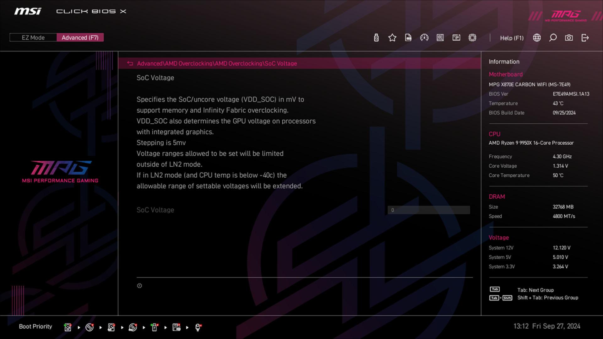Click the 32768 MB DRAM size value
Screen dimensions: 603x339
[563, 207]
